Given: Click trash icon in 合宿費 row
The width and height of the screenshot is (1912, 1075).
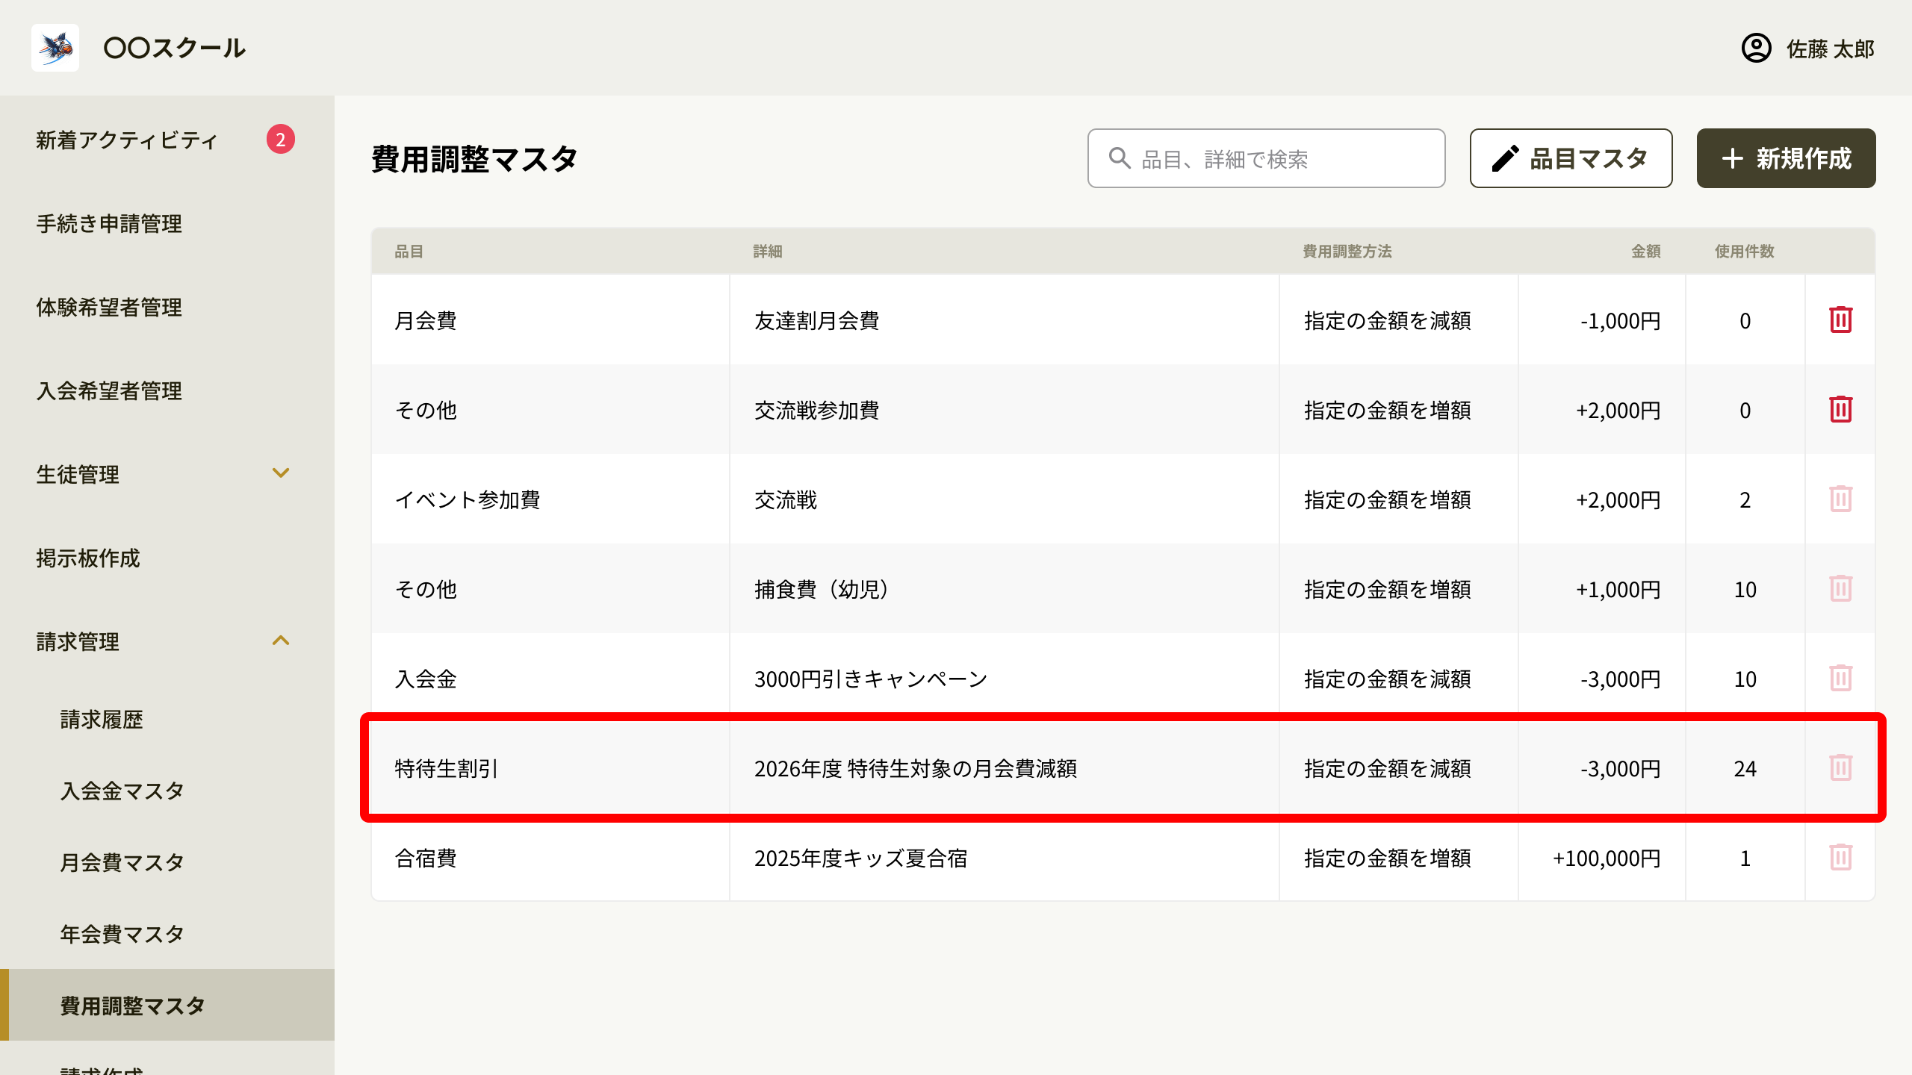Looking at the screenshot, I should [x=1840, y=857].
